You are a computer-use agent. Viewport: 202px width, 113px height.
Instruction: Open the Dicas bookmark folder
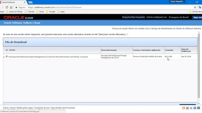(x=40, y=12)
